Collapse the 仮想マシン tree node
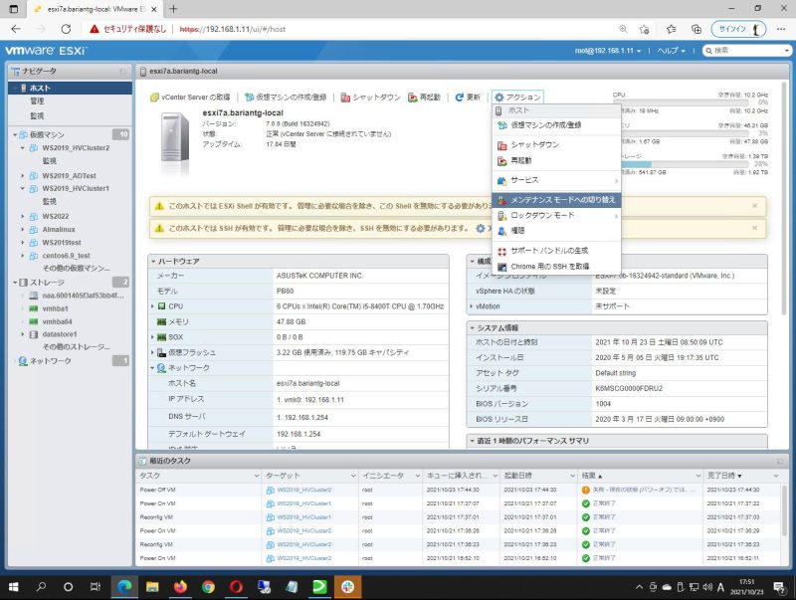Viewport: 796px width, 600px height. click(15, 134)
